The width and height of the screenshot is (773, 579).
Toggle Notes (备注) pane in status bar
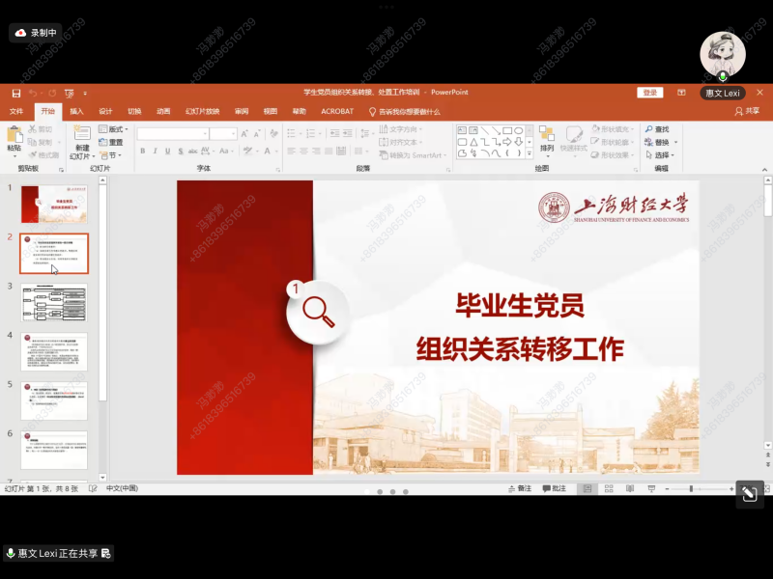(x=520, y=488)
